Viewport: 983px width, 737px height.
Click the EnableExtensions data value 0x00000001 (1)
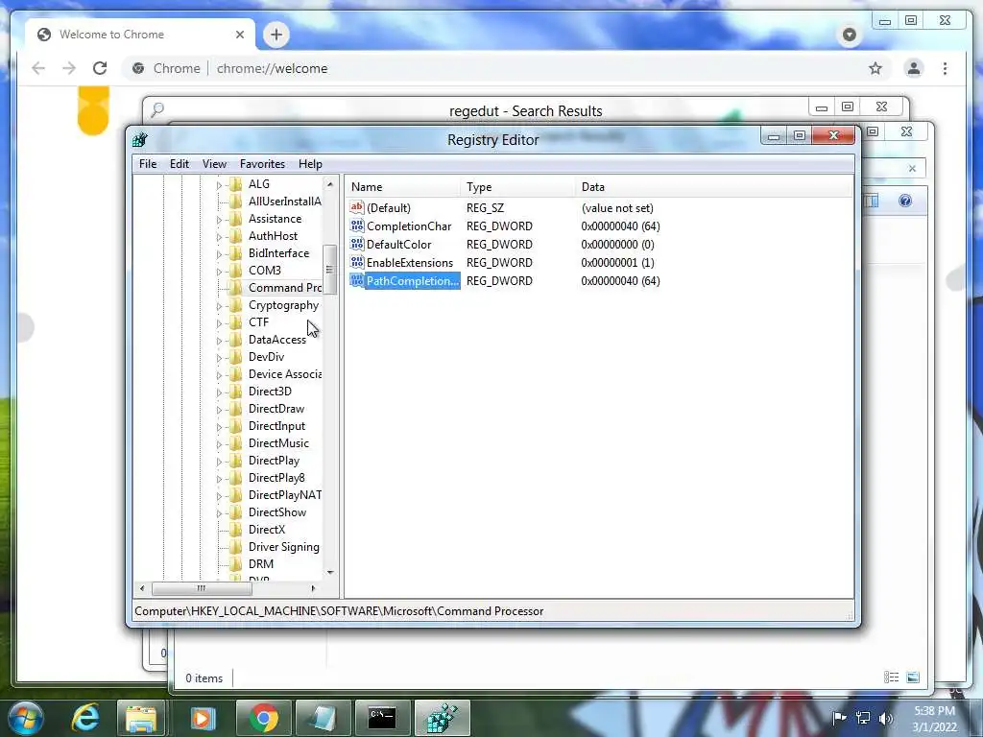[x=617, y=262]
